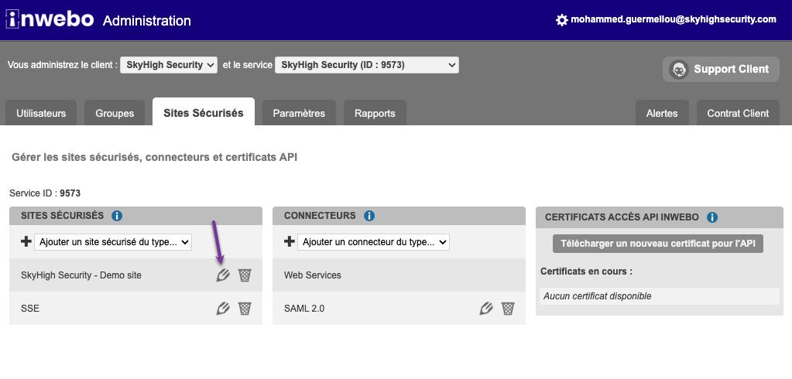Edit the SkyHigh Security - Demo site entry

pos(223,275)
